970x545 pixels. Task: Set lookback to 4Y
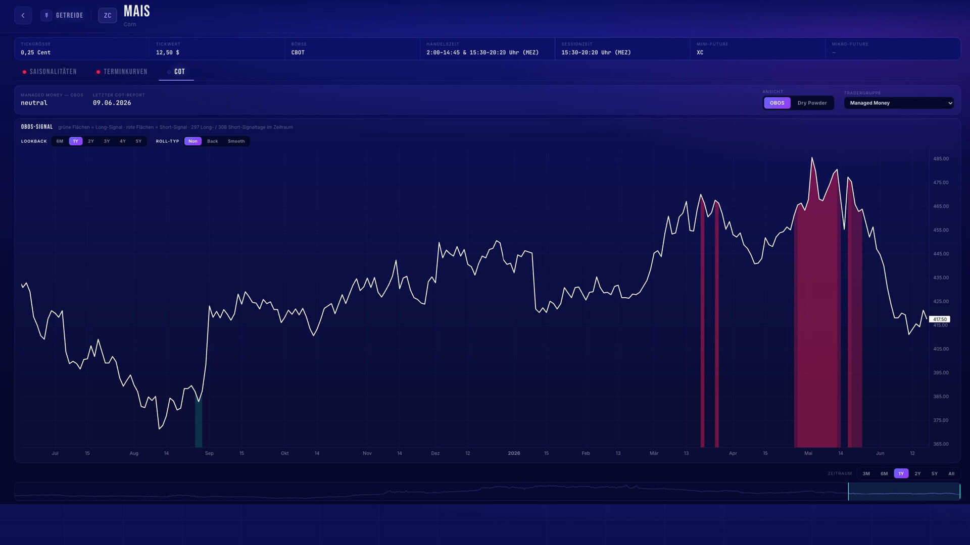(123, 141)
